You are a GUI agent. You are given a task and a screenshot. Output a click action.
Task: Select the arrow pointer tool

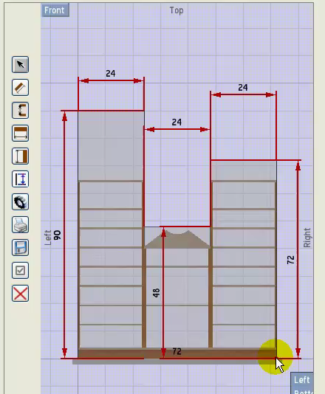coord(20,65)
